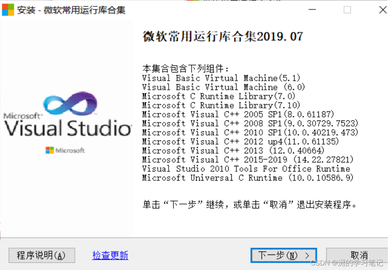
Task: Minimize the installer window
Action: tap(312, 10)
